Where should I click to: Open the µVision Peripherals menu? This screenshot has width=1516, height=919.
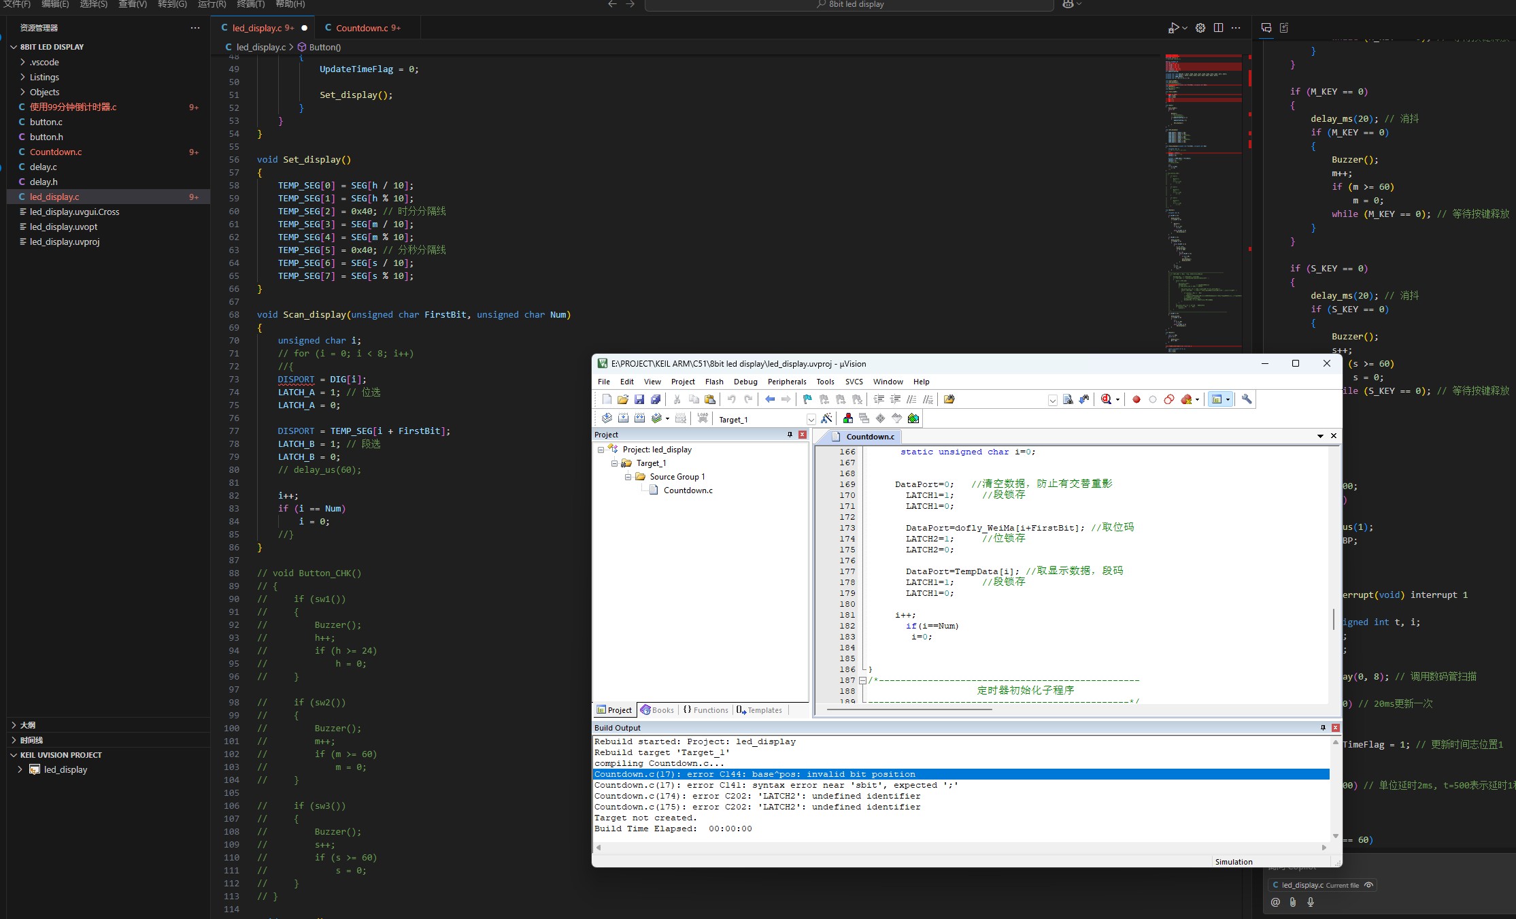click(787, 382)
